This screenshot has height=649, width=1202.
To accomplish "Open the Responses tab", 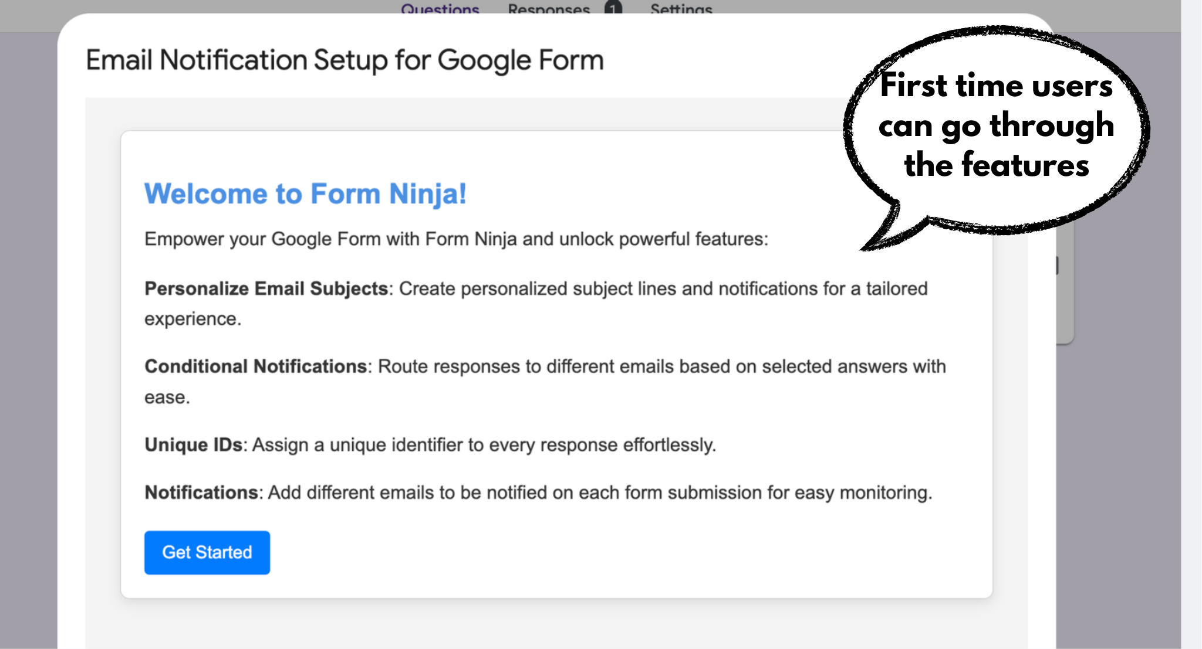I will 548,9.
